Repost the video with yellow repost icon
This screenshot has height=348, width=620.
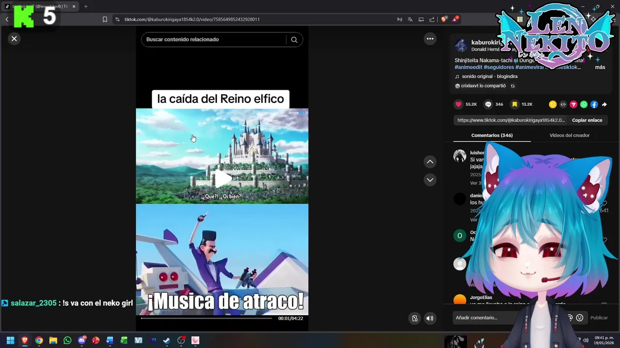[x=553, y=104]
